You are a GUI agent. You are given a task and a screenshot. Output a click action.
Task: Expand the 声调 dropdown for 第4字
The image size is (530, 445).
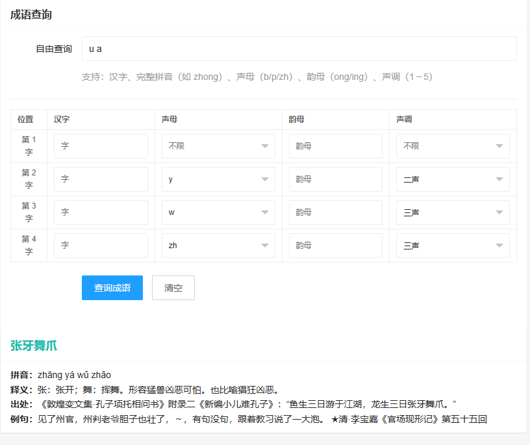[452, 245]
